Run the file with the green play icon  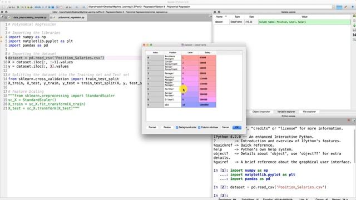pyautogui.click(x=18, y=7)
